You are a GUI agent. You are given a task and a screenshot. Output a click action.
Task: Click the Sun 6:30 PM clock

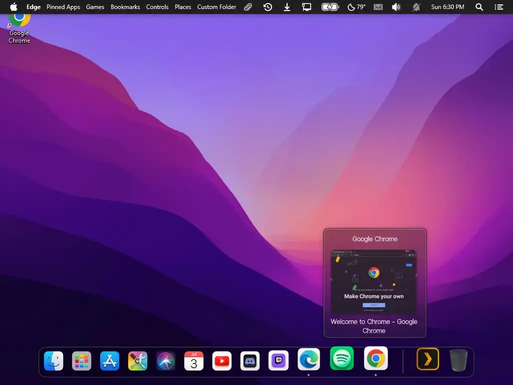tap(447, 7)
